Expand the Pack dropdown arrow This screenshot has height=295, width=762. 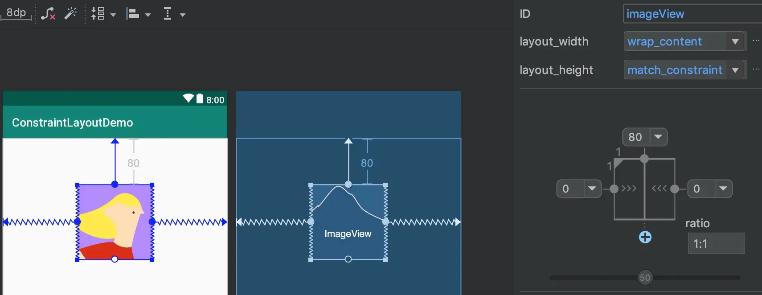(113, 15)
